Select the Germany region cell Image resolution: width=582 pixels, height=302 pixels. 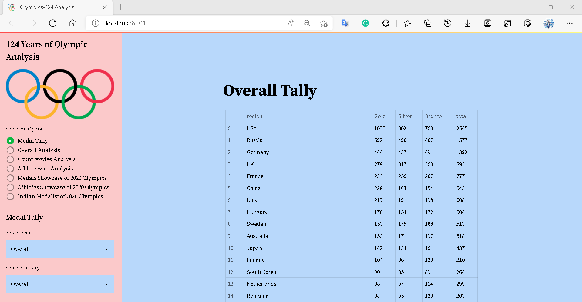click(308, 152)
